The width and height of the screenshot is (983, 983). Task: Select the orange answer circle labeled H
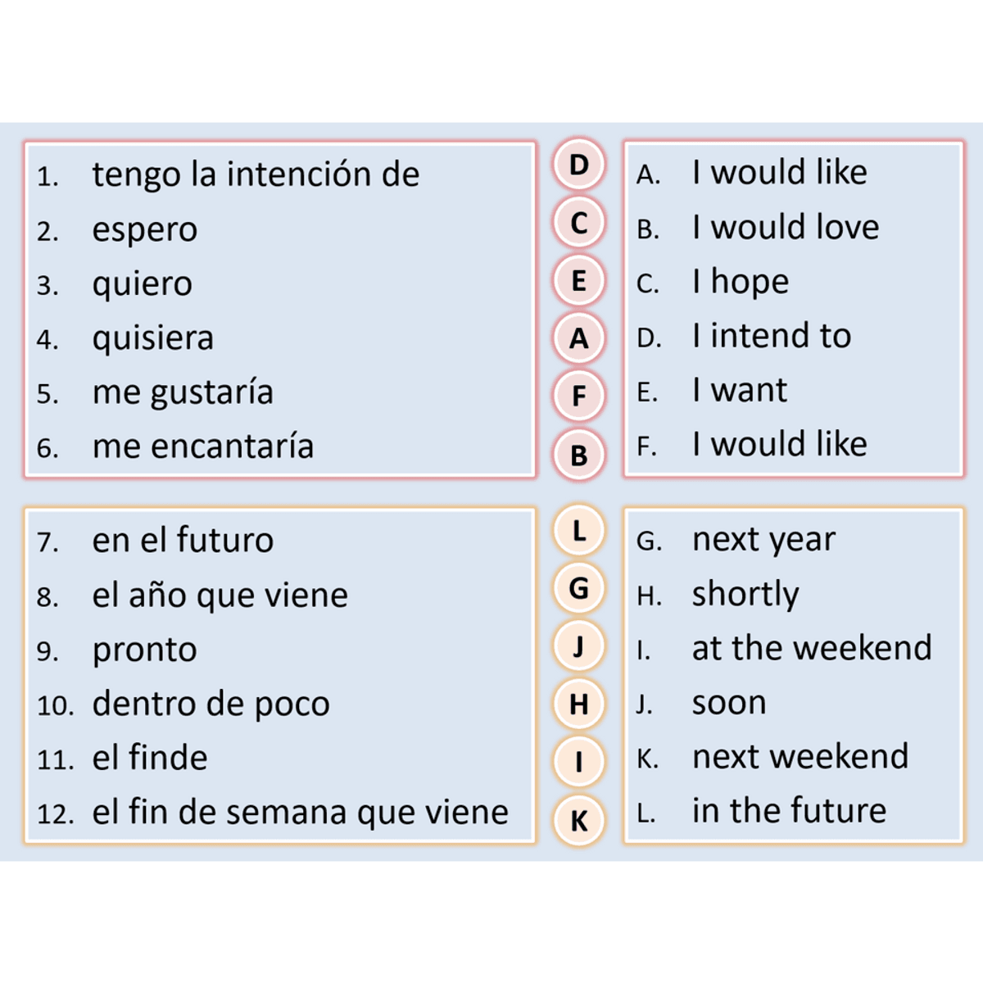tap(578, 704)
